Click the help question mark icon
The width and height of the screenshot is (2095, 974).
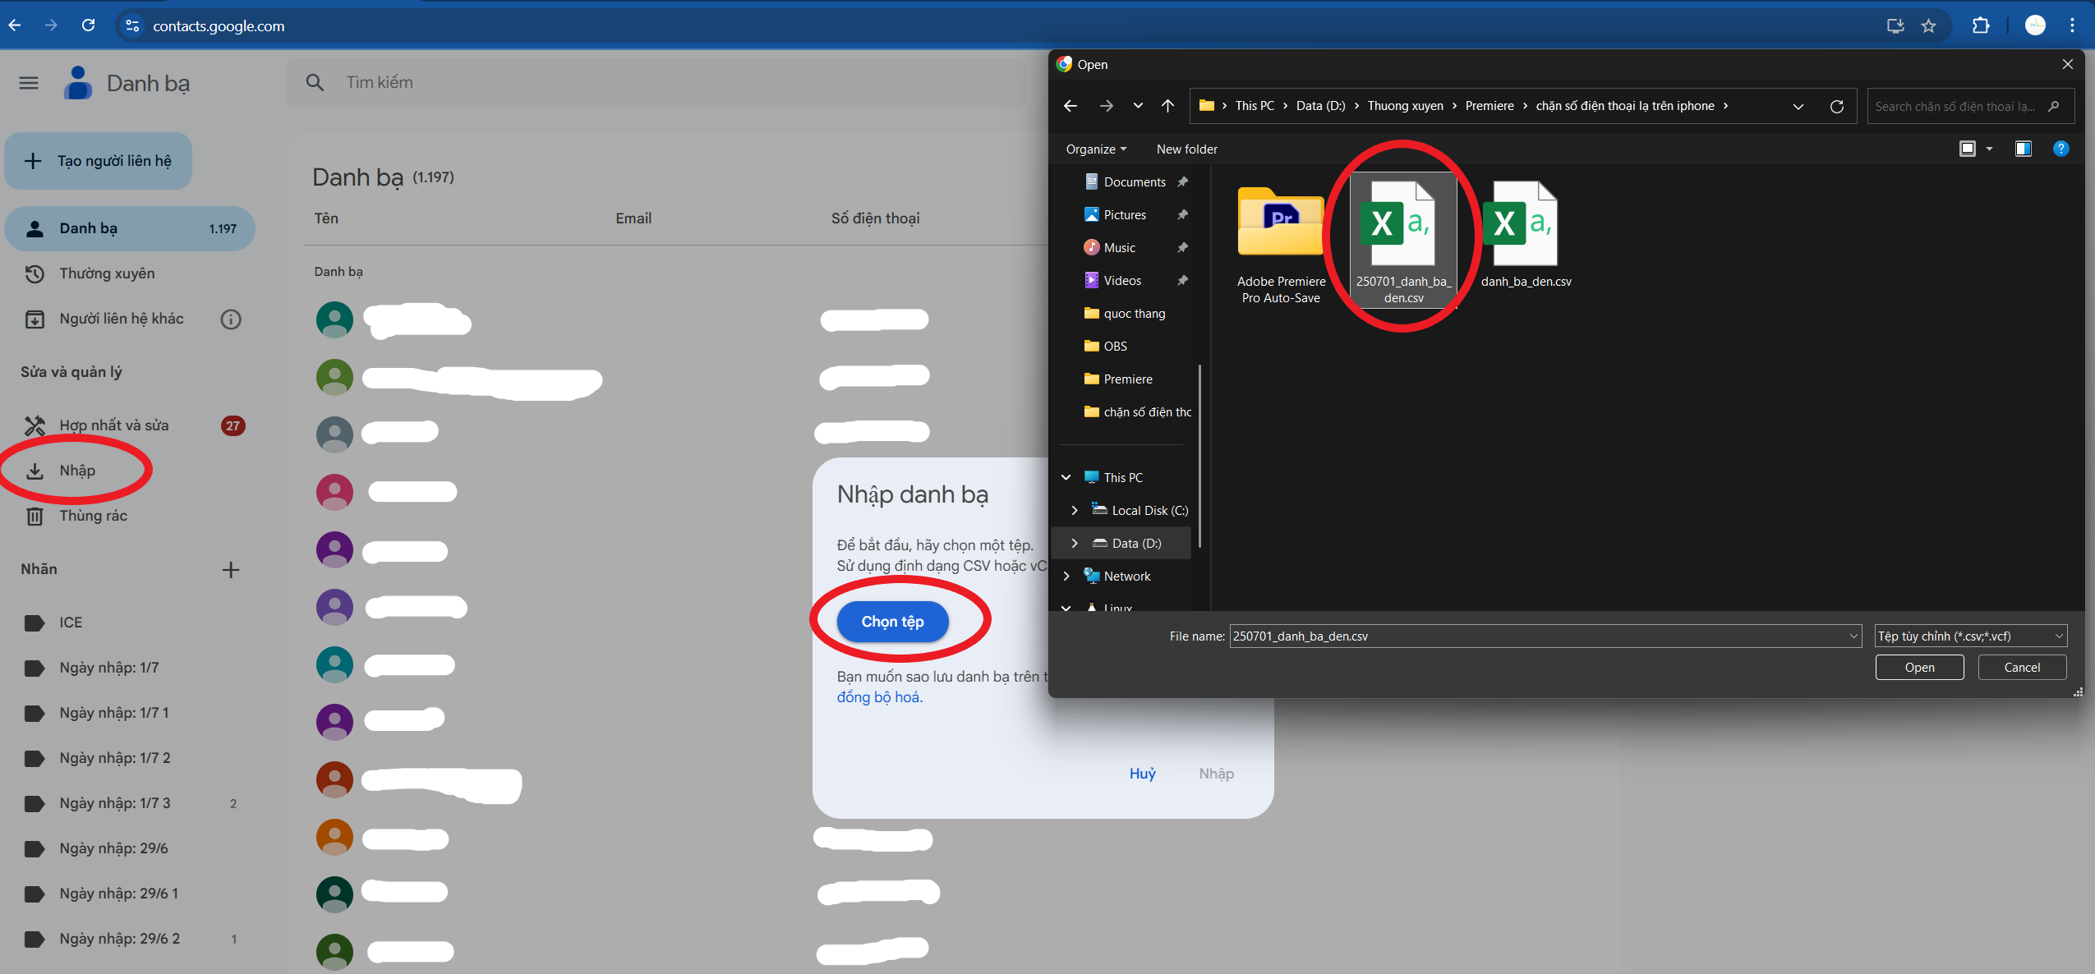tap(2060, 149)
